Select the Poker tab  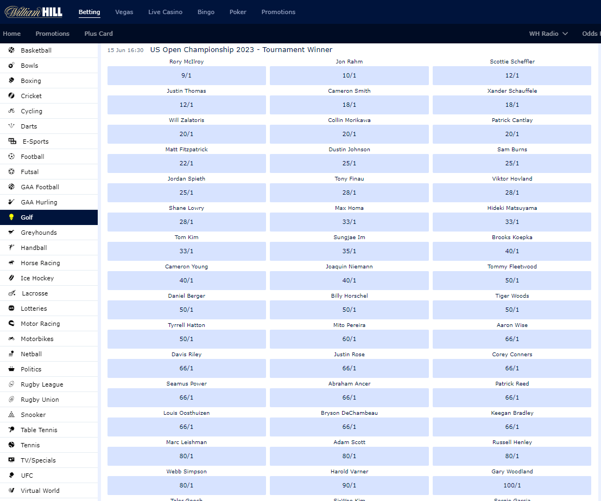238,12
